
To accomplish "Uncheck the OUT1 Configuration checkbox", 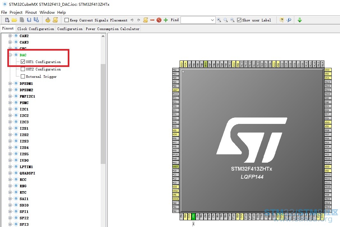I will click(23, 62).
